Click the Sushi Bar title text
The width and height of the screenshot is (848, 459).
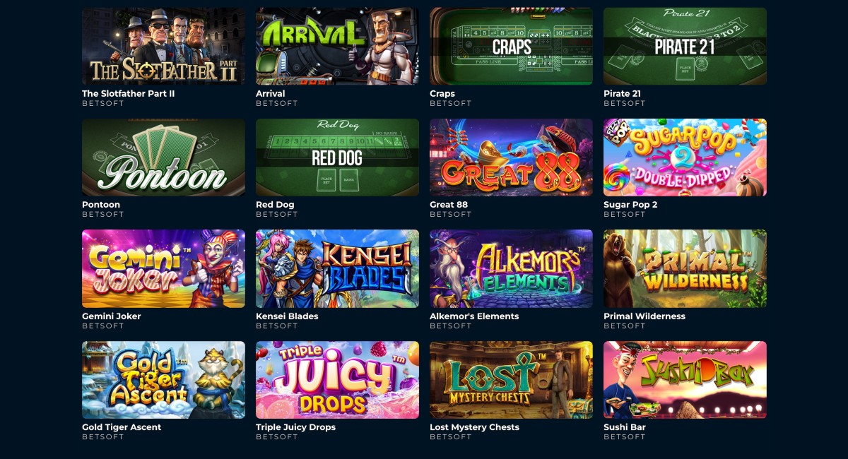[625, 427]
